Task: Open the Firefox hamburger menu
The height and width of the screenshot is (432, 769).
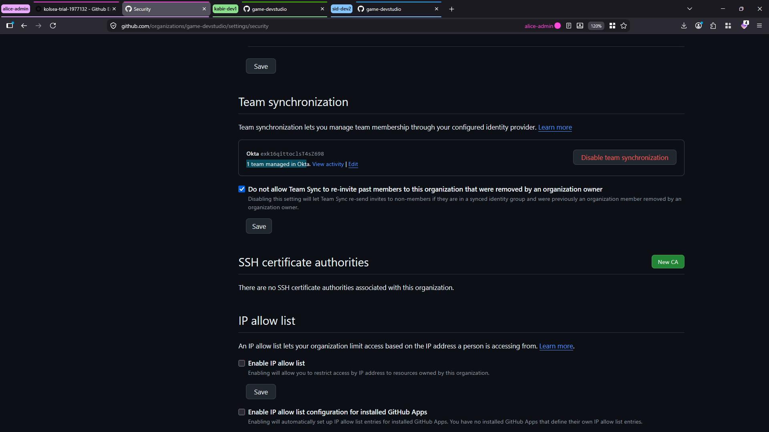Action: (x=759, y=26)
